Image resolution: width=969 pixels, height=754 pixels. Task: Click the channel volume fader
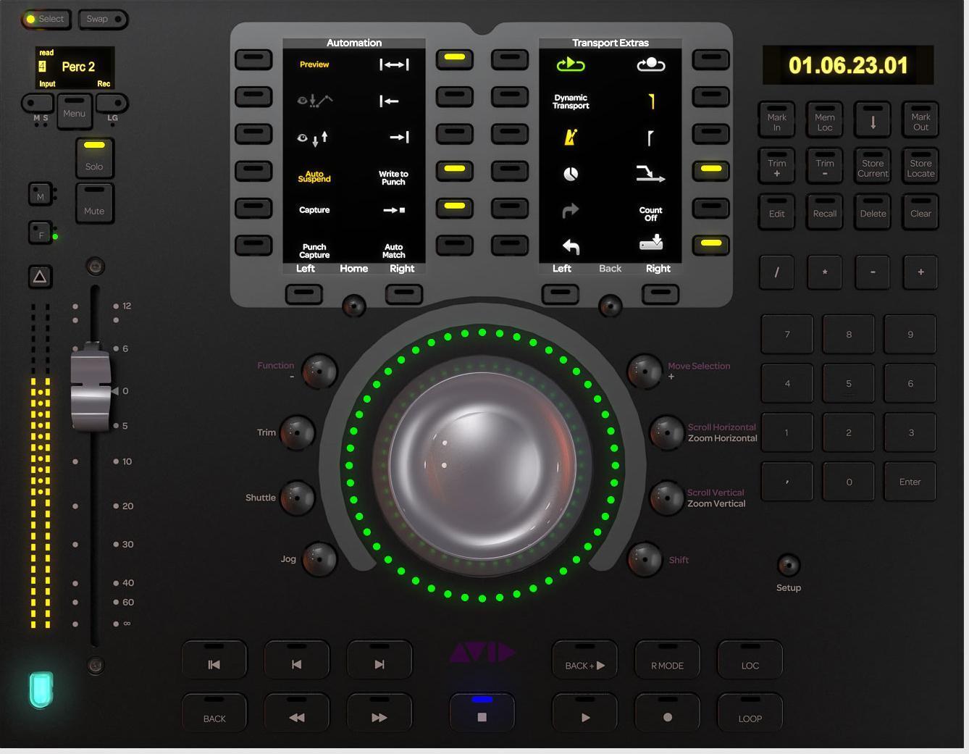(x=92, y=388)
